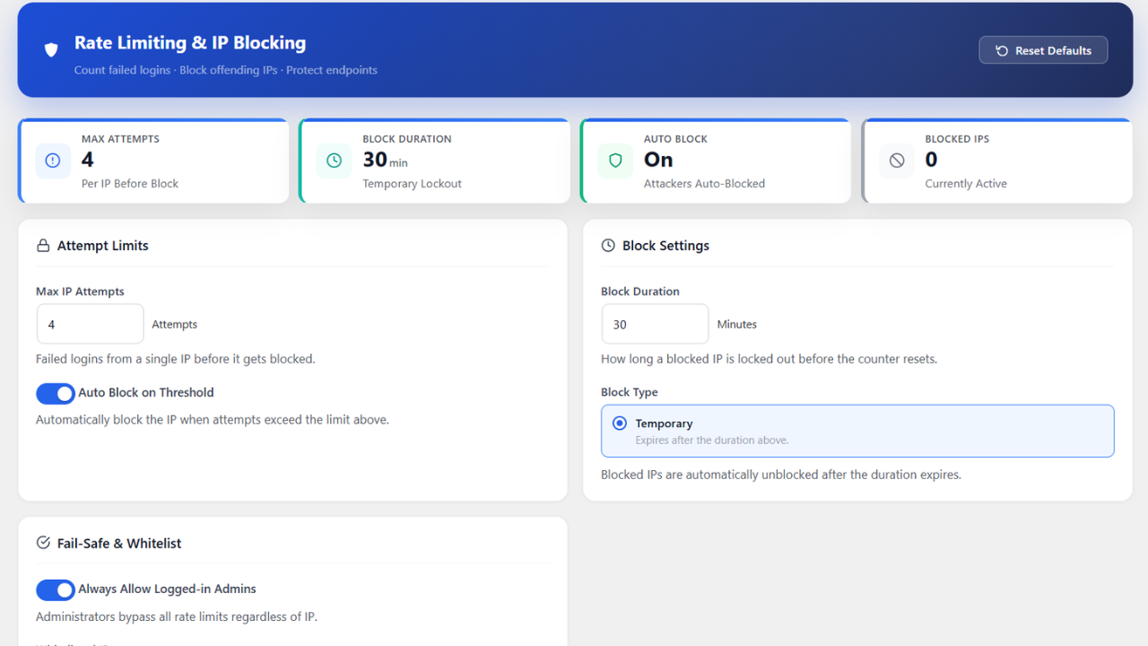Click the Auto Block "On" status value
Screen dimensions: 1148x646
[x=658, y=160]
